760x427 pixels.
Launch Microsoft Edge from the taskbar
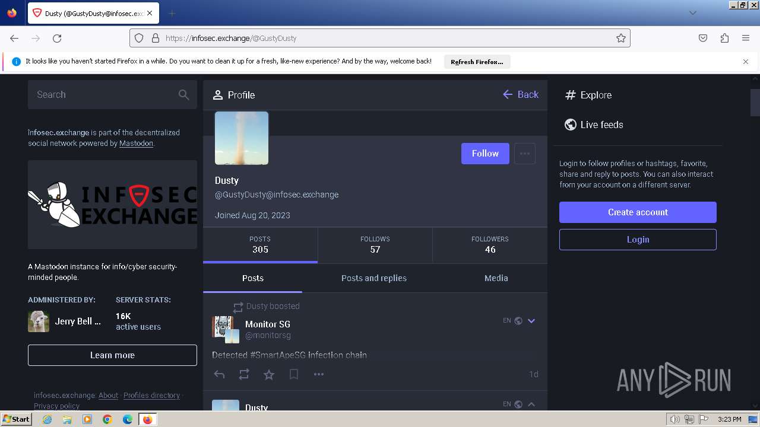128,419
